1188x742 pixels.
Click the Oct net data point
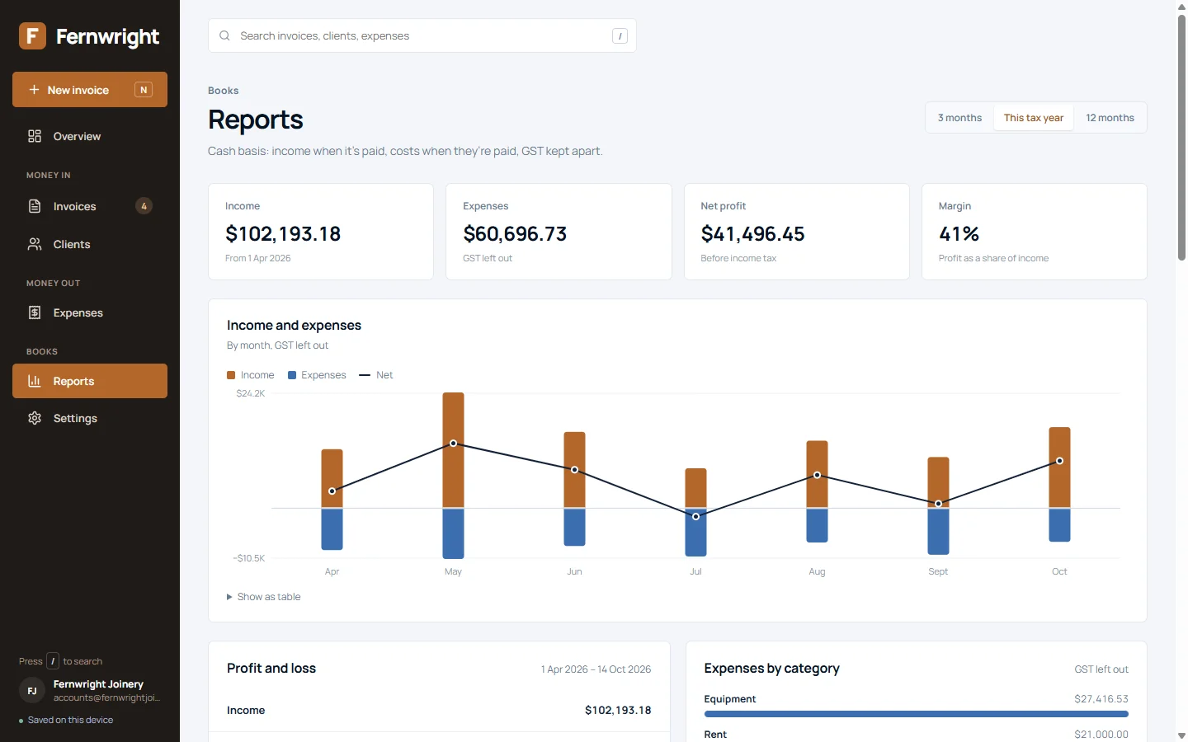1059,461
